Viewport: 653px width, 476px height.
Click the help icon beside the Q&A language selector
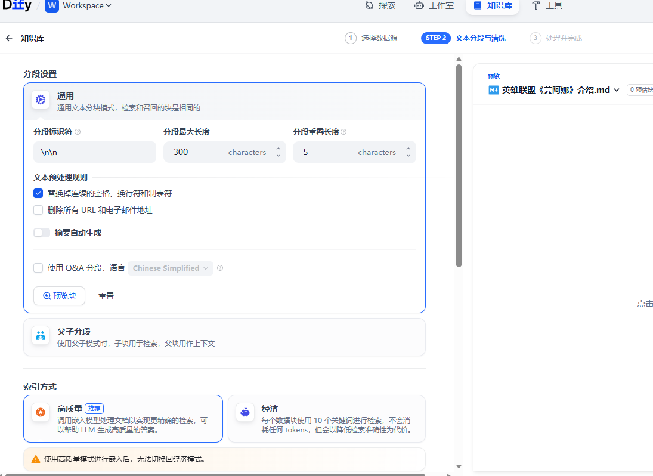[220, 268]
